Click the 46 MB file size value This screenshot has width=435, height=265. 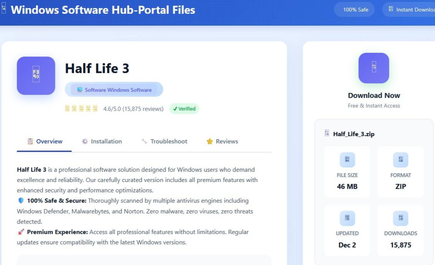[x=347, y=186]
